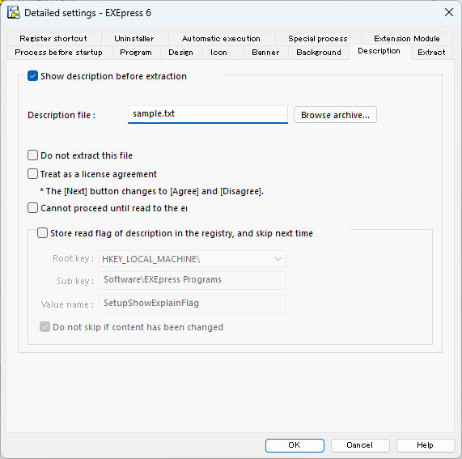Check Treat as a license agreement
This screenshot has width=462, height=459.
tap(32, 174)
